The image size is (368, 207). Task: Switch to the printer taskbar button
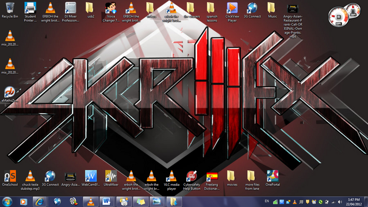[124, 202]
